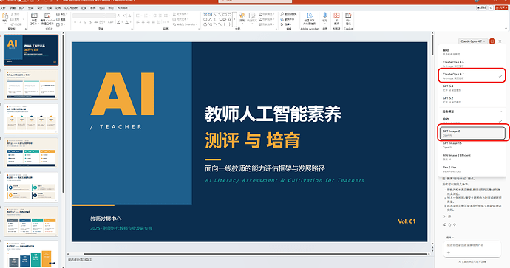Click the orange new chat icon in side panel
Screen dimensions: 510x268
492,41
